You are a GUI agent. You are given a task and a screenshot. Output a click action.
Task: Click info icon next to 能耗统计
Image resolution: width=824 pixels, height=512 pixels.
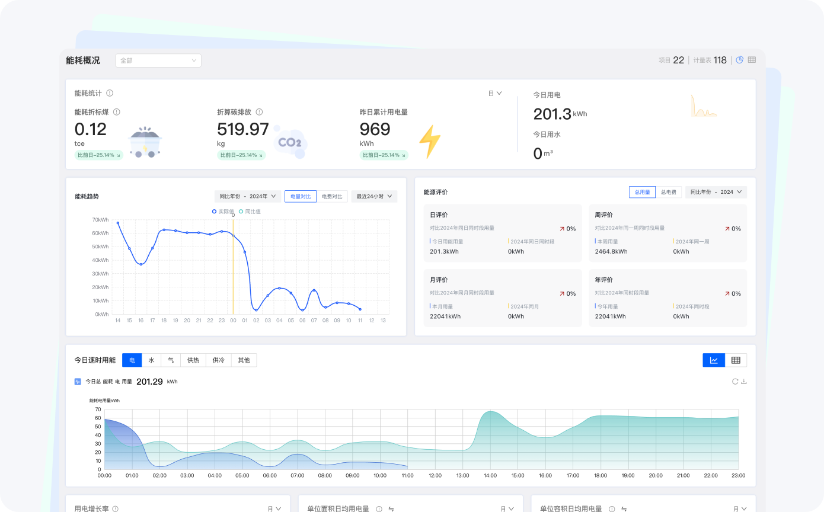[x=110, y=93]
